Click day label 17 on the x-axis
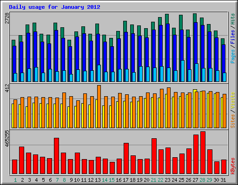 [x=126, y=180]
